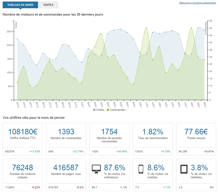The height and width of the screenshot is (195, 220).
Task: Click Nombre de produits commandés label
Action: coord(109,140)
